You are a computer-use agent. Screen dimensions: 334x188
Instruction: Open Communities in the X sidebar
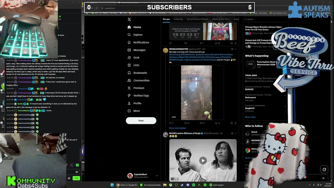[x=138, y=80]
